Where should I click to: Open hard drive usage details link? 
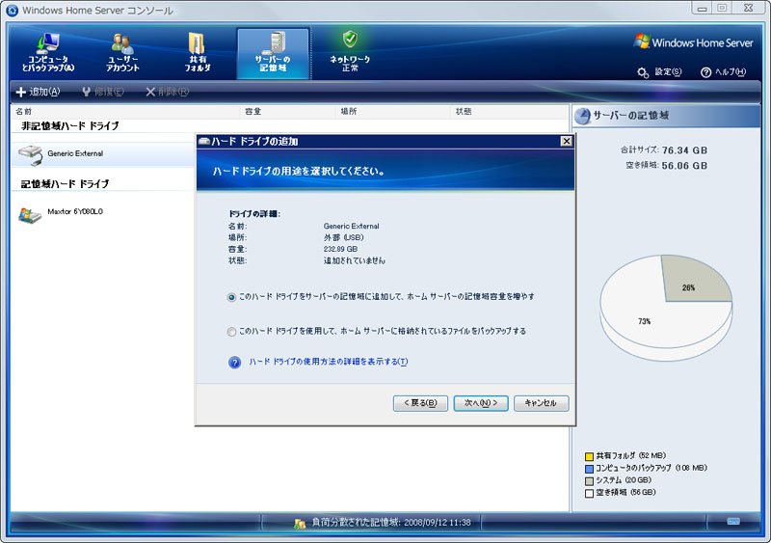328,362
